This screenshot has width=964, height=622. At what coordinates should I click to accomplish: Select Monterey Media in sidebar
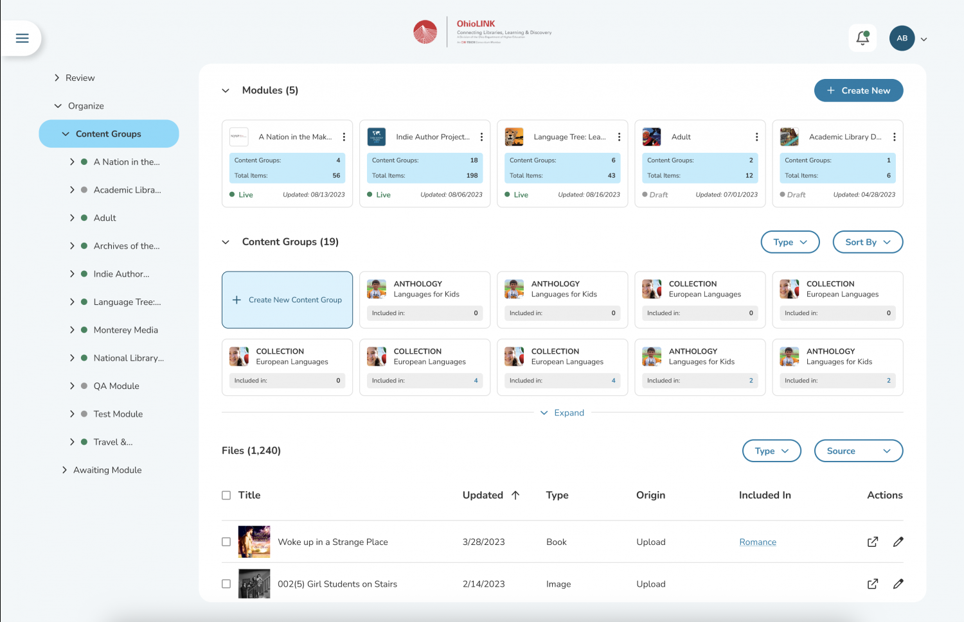click(x=125, y=330)
